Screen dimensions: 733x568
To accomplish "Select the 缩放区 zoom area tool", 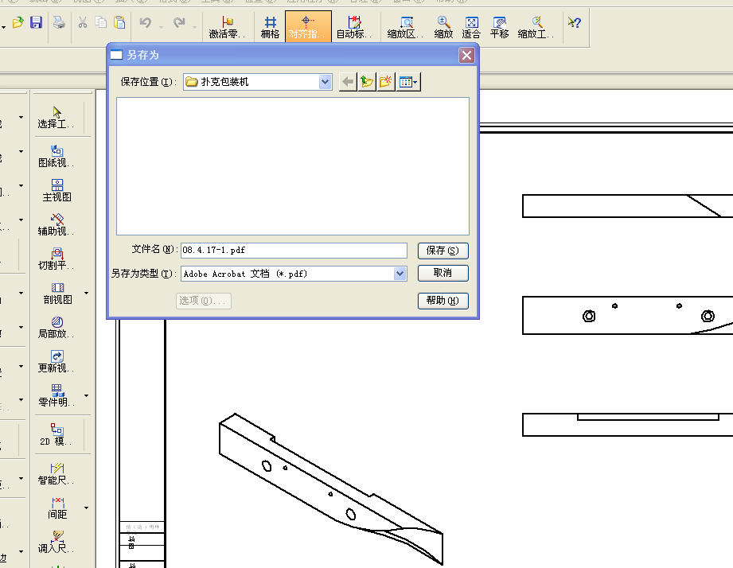I will pyautogui.click(x=405, y=27).
